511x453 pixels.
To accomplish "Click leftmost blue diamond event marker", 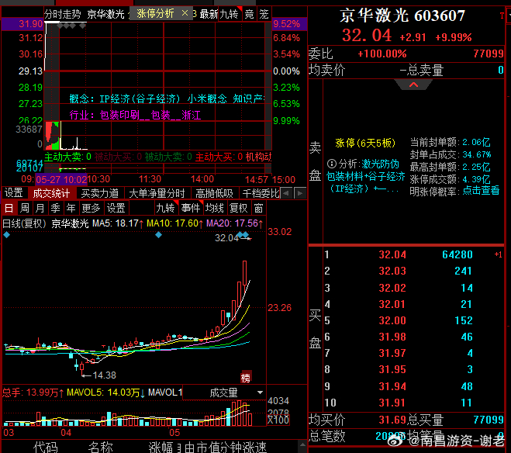I will pos(6,235).
